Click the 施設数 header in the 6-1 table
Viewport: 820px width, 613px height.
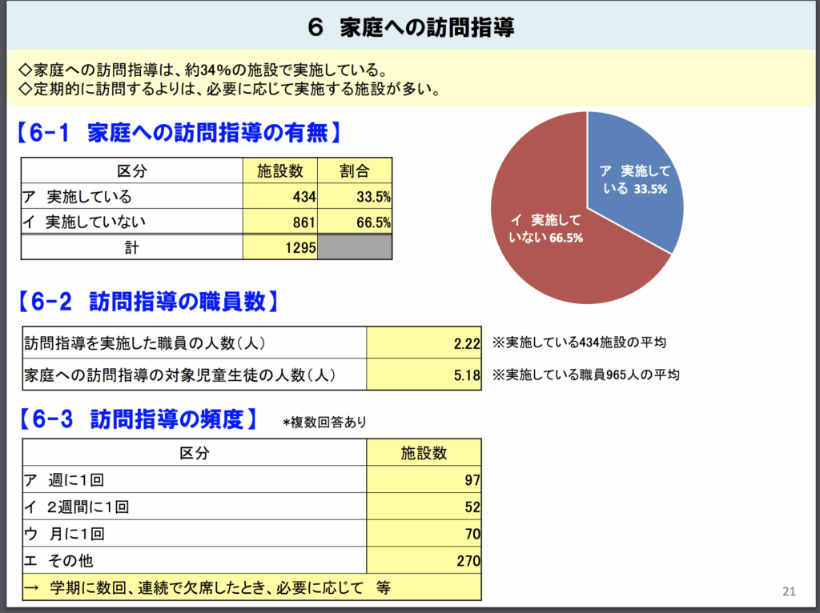(x=279, y=170)
